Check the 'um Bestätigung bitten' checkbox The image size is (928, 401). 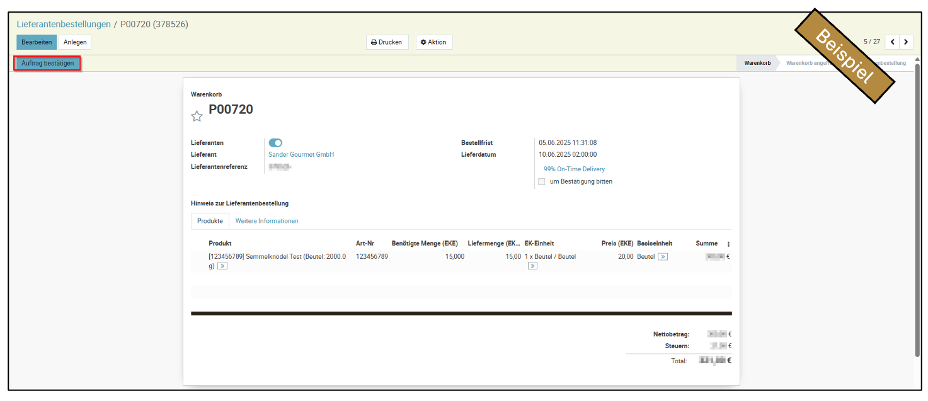click(542, 182)
